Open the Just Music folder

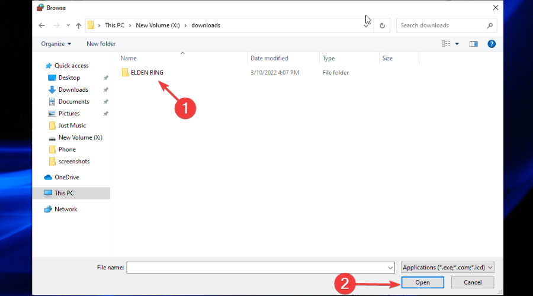pos(72,126)
